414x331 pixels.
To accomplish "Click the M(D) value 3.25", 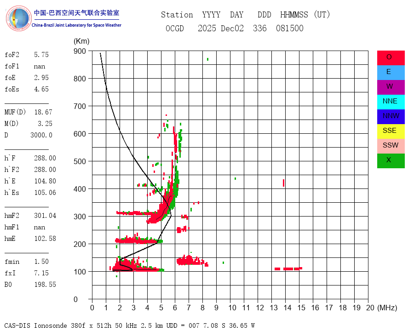I will pyautogui.click(x=45, y=124).
